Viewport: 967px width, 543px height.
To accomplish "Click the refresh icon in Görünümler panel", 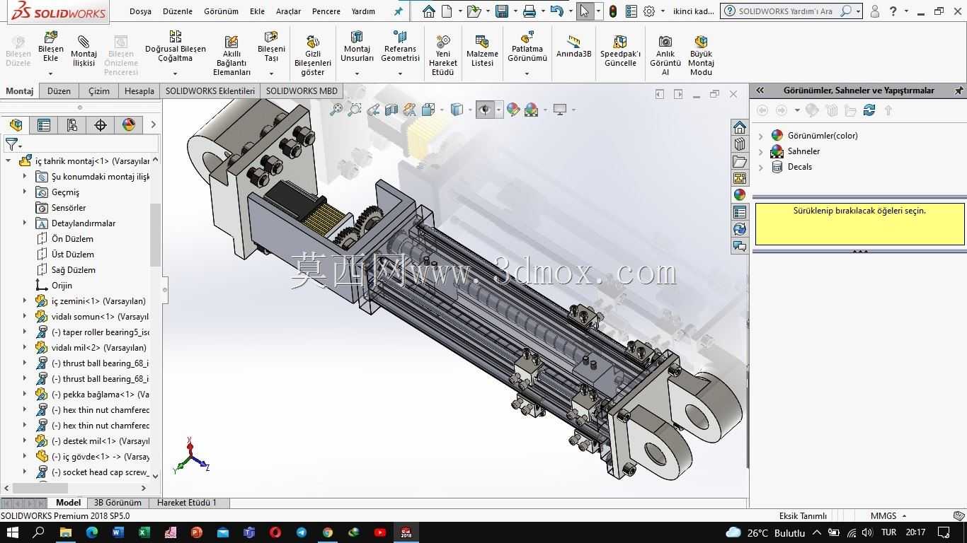I will coord(869,110).
